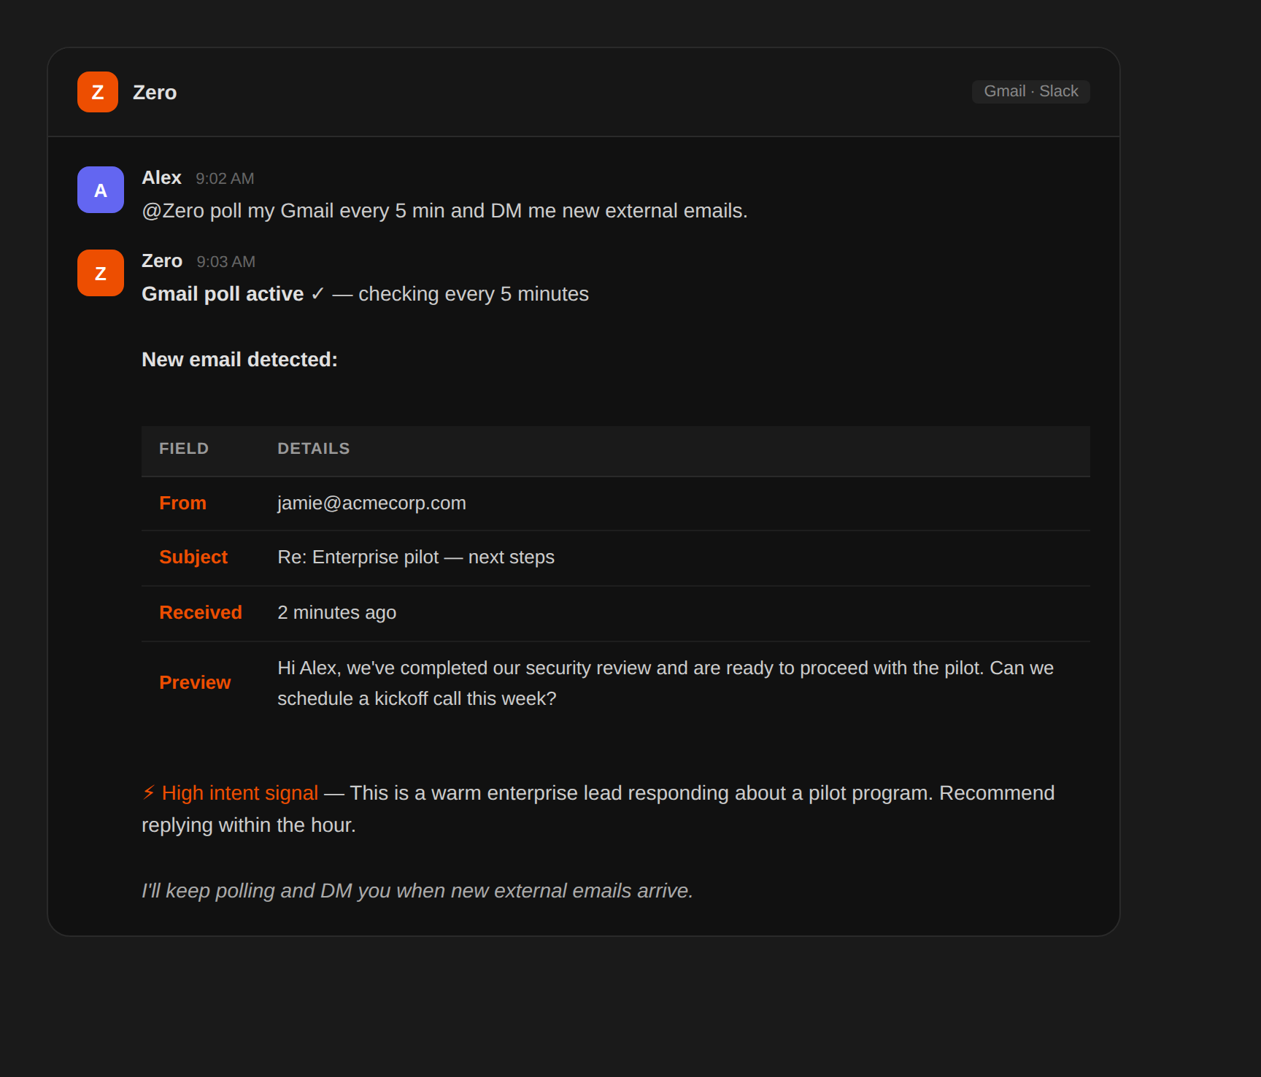1261x1077 pixels.
Task: Select the From row label
Action: tap(182, 503)
